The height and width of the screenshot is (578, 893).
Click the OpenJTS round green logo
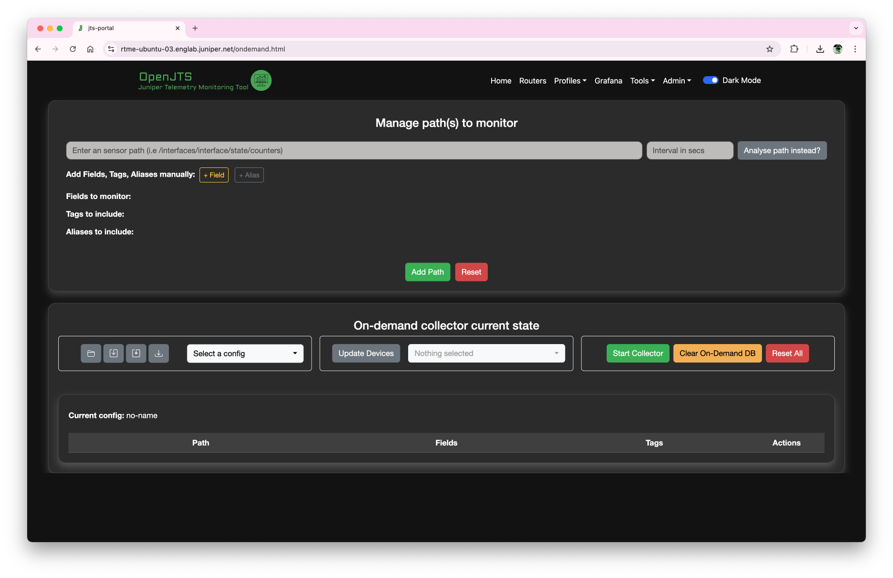(x=261, y=81)
